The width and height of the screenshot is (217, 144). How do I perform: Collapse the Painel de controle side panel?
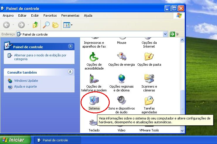(x=70, y=46)
